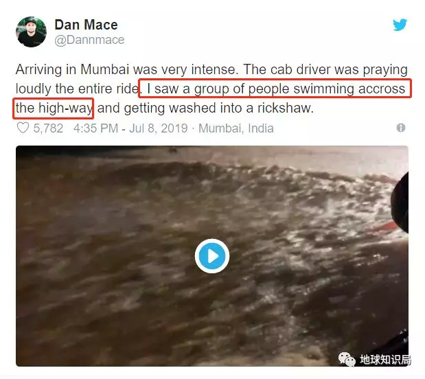Image resolution: width=425 pixels, height=379 pixels.
Task: Click the WeChat logo watermark
Action: [347, 360]
